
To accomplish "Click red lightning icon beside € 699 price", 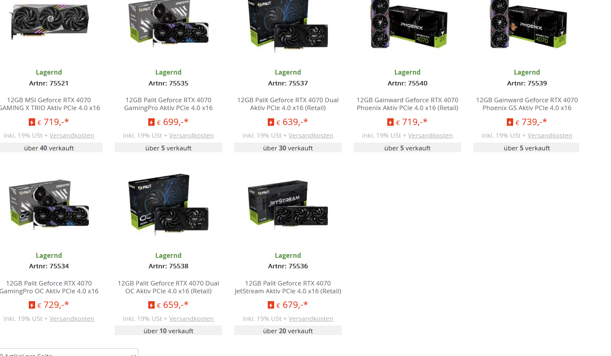I will pos(151,122).
